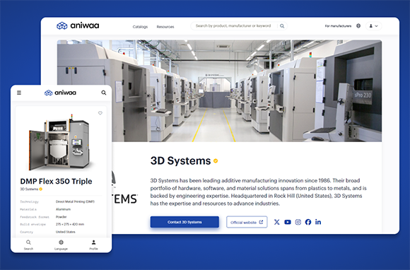This screenshot has width=410, height=270.
Task: Open the LinkedIn social icon
Action: point(318,222)
